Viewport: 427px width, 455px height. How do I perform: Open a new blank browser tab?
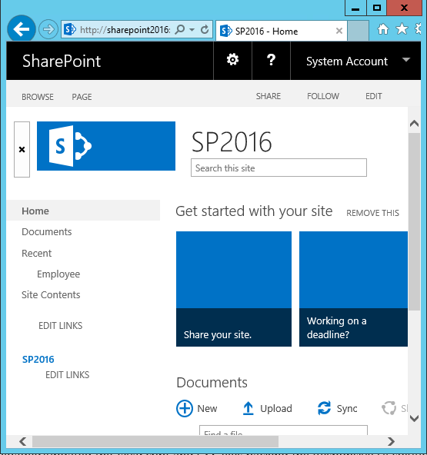click(358, 31)
